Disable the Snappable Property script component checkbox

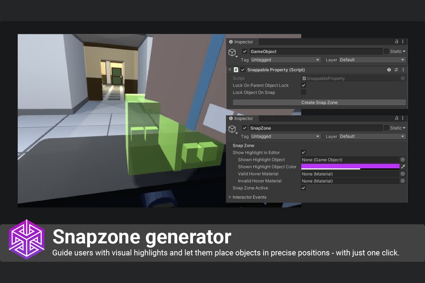pyautogui.click(x=243, y=70)
